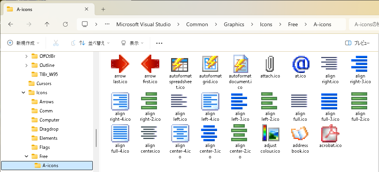Click Graphics in the breadcrumb path
Screen dimensions: 379x172
[x=234, y=24]
